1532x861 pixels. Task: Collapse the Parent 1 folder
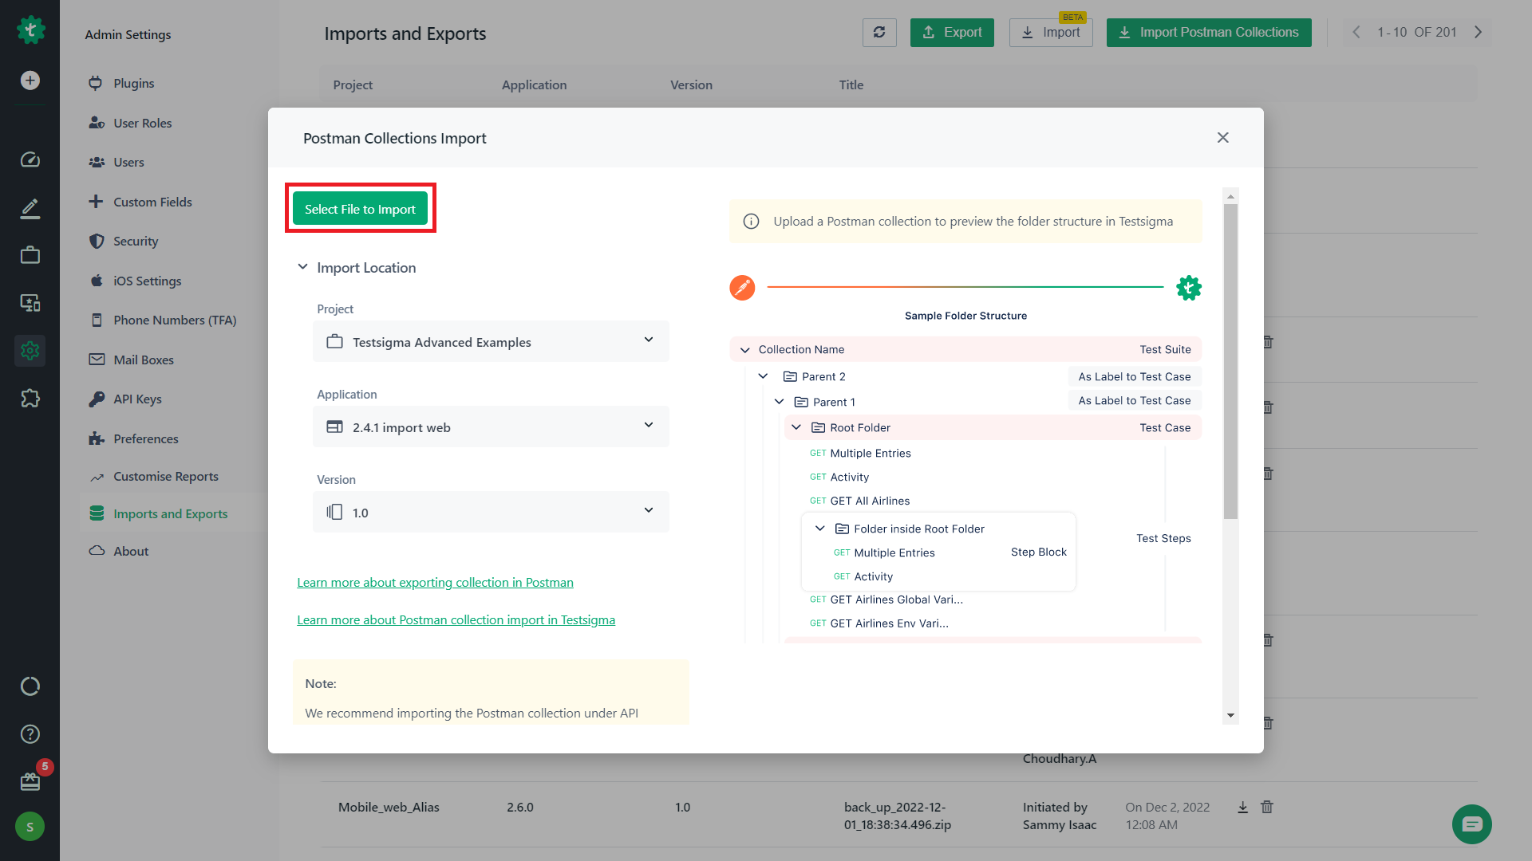click(780, 402)
